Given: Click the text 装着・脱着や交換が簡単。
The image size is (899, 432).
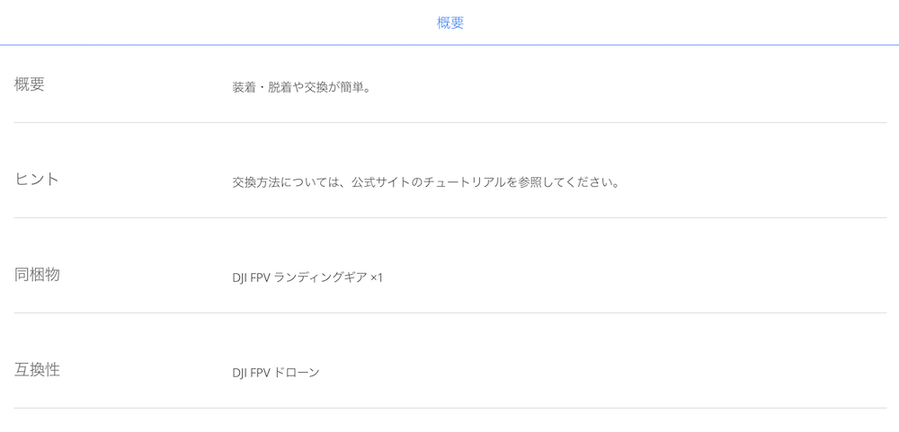Looking at the screenshot, I should point(299,88).
